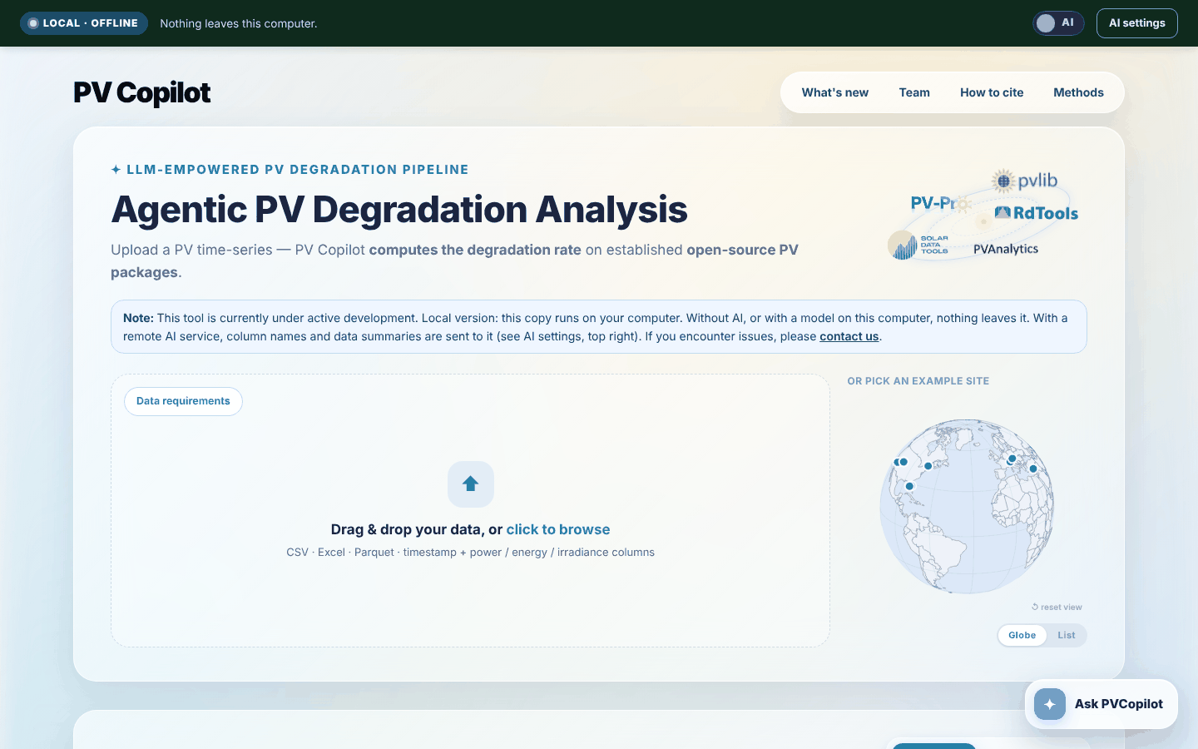Click 'Nothing leaves this computer.' text
The width and height of the screenshot is (1198, 749).
pos(239,23)
